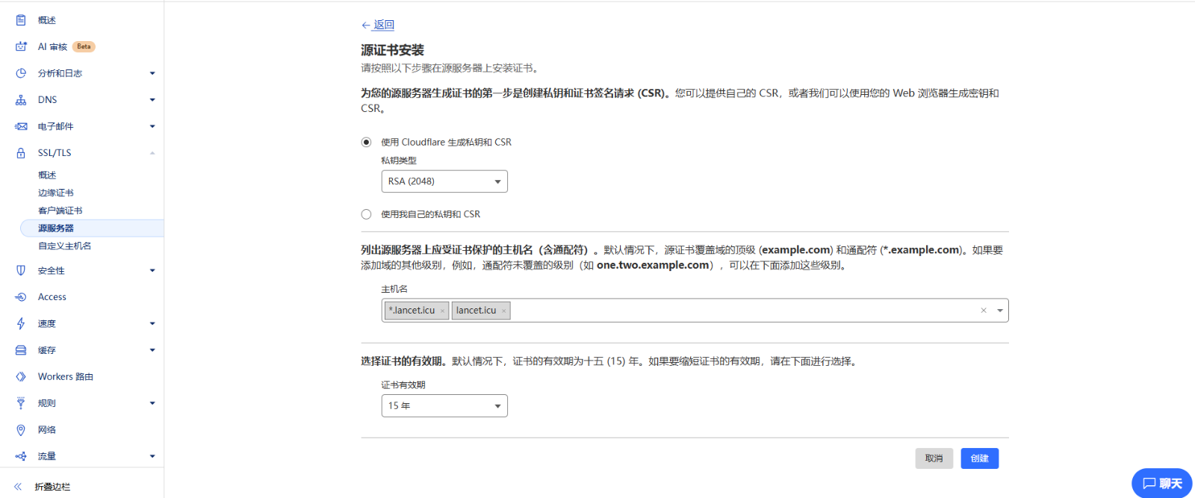Click the 返回 back link

(x=383, y=25)
